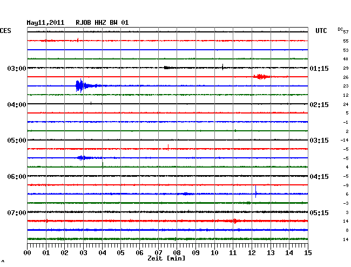
Task: Click the date label May11,2011
Action: pos(45,23)
